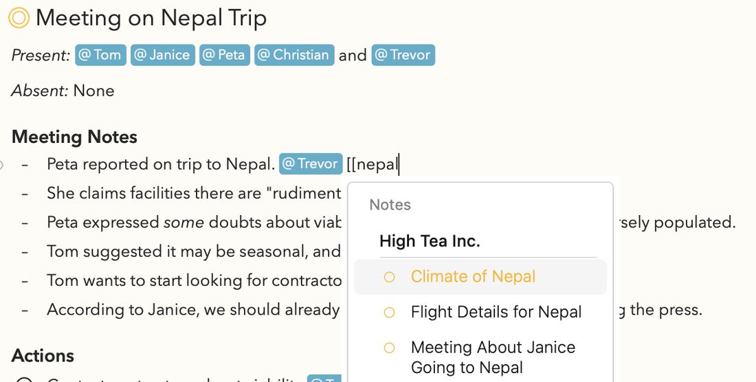Click the Meeting Notes heading
Screen dimensions: 756x382
pos(74,137)
